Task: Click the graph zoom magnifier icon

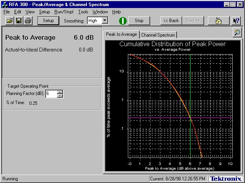Action: pos(237,32)
